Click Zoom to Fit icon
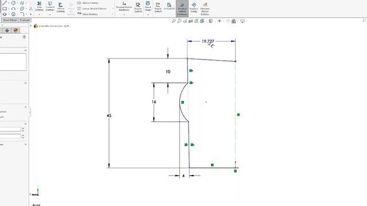The width and height of the screenshot is (367, 206). 174,21
